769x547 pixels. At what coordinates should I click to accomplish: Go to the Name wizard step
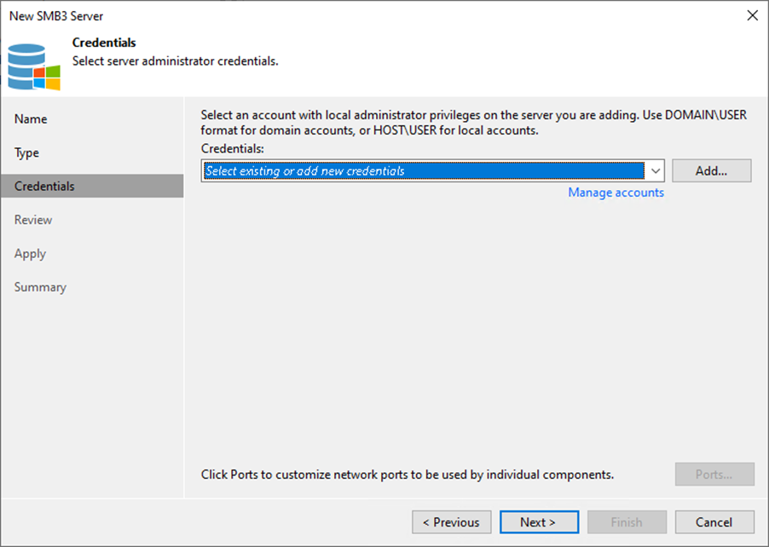tap(31, 119)
